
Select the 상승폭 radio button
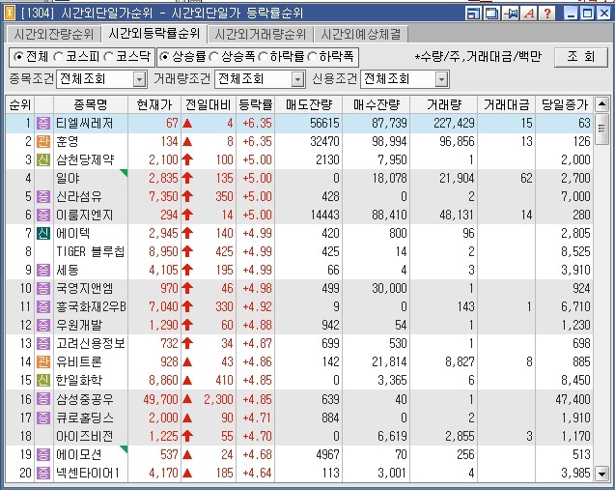coord(214,57)
